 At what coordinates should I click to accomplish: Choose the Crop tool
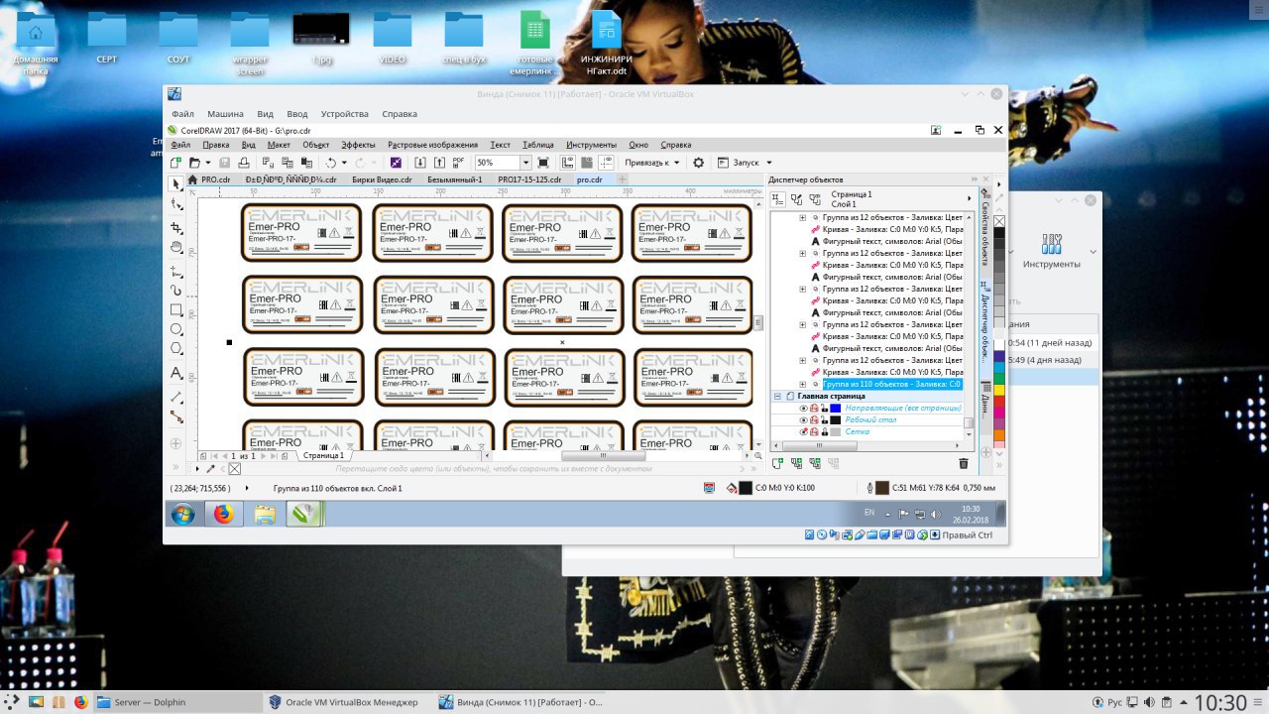click(x=176, y=226)
